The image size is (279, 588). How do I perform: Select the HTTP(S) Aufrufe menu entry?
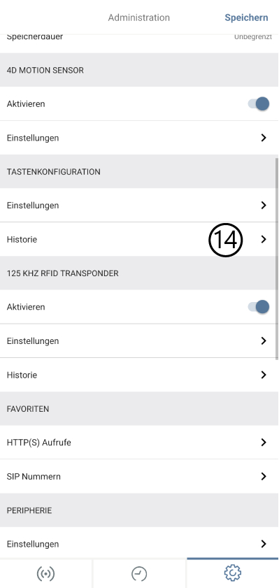click(x=140, y=443)
